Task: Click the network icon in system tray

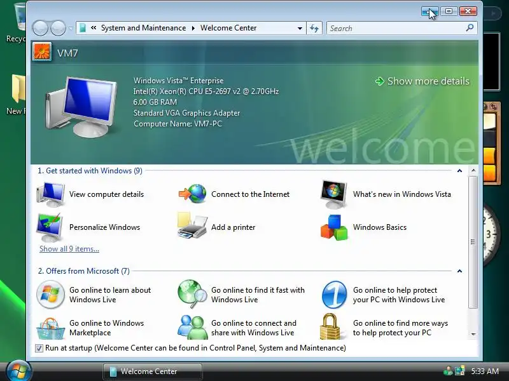Action: [x=459, y=371]
